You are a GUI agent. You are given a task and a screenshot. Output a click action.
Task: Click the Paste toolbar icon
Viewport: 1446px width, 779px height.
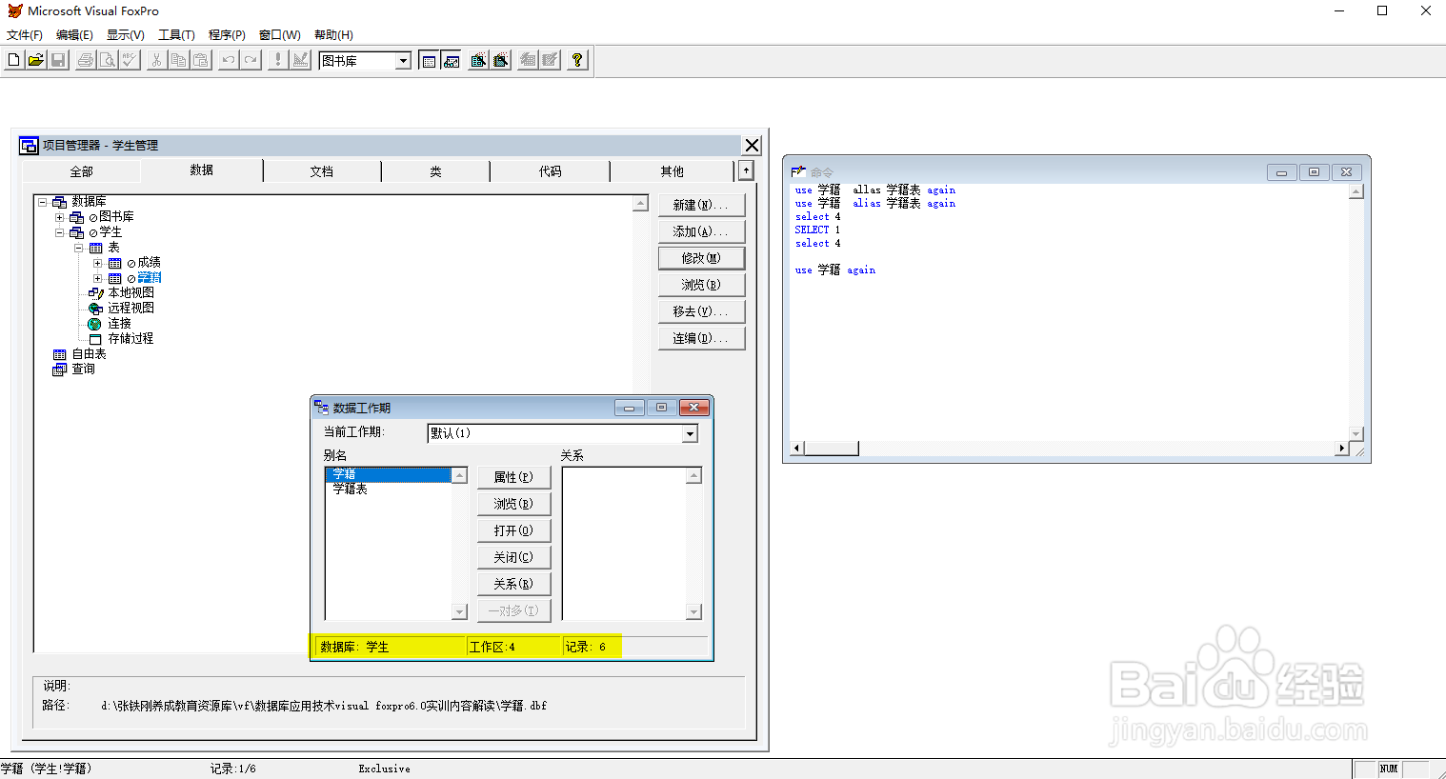(x=201, y=60)
